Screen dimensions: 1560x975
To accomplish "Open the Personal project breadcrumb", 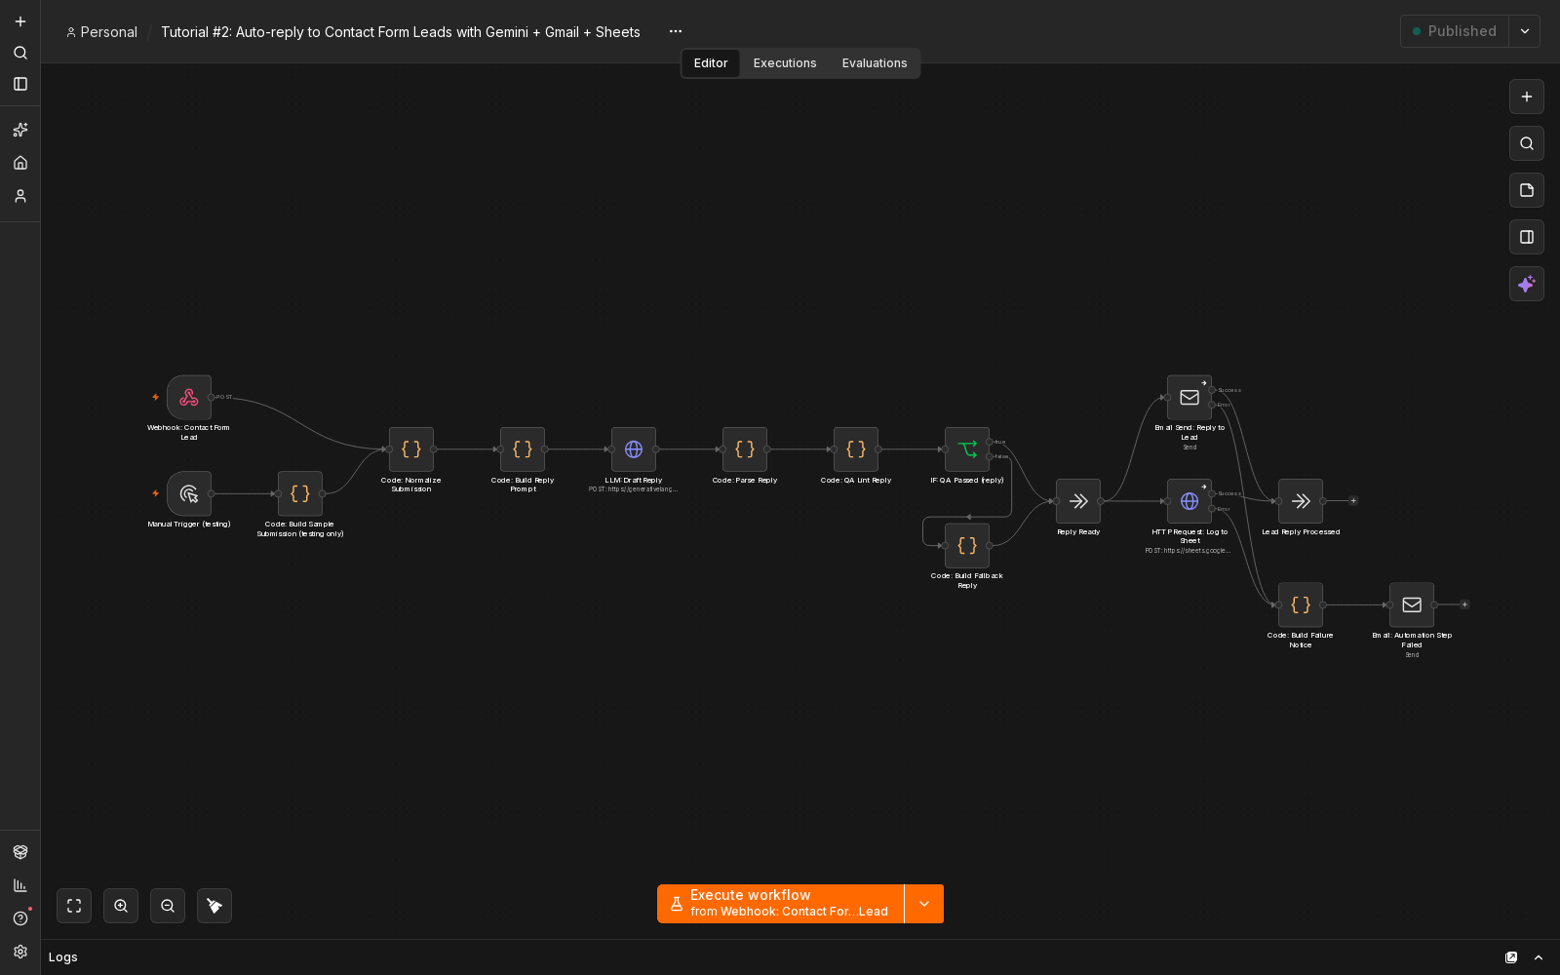I will (101, 32).
